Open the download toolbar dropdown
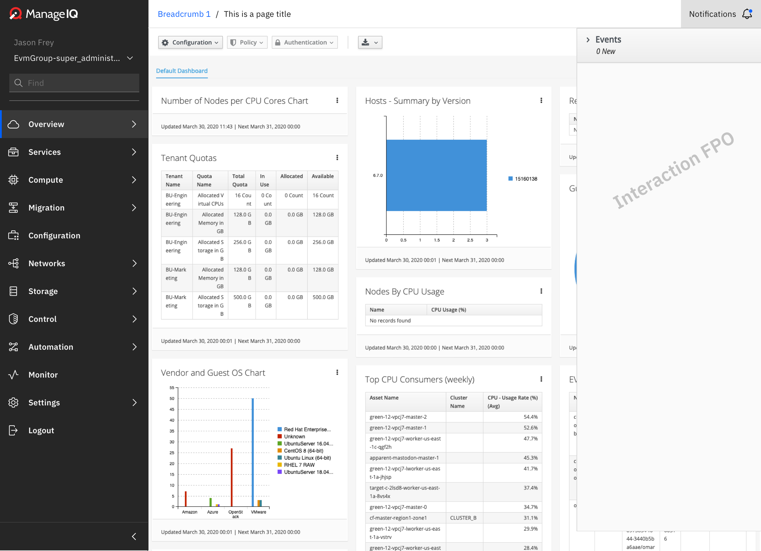The height and width of the screenshot is (551, 761). tap(370, 42)
